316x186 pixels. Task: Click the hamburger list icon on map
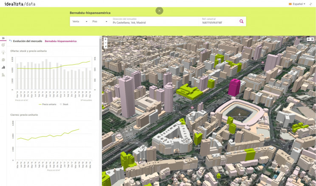pyautogui.click(x=312, y=39)
